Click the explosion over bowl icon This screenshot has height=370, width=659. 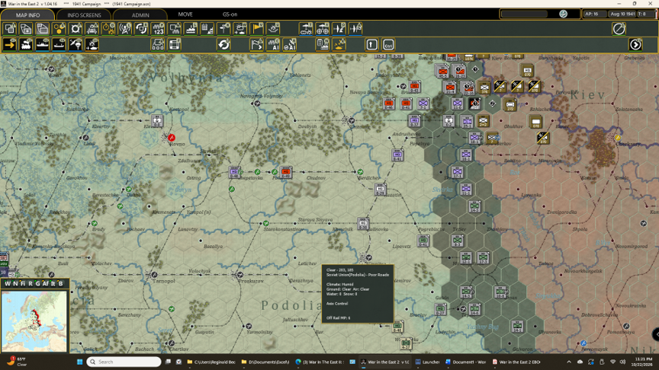pos(273,29)
